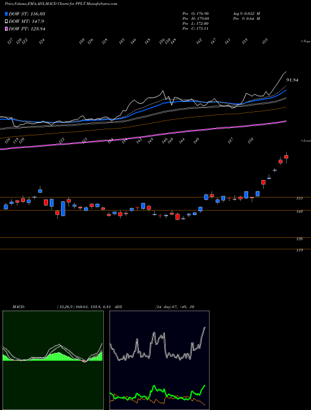Click the '<-Lows' marker label
This screenshot has height=410, width=311.
tap(305, 140)
